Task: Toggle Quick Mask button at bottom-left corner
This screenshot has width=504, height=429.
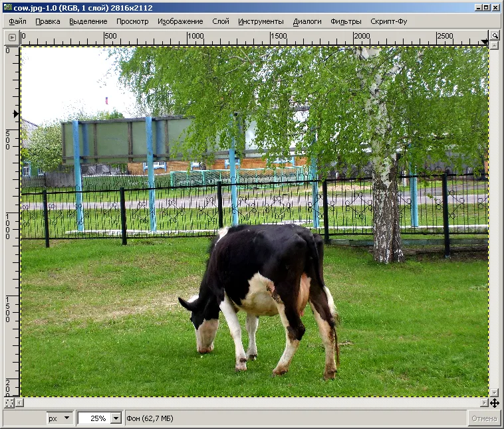Action: pyautogui.click(x=9, y=403)
